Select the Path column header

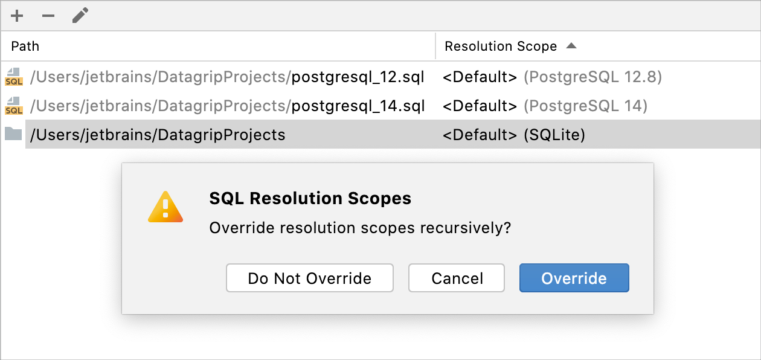pos(25,46)
